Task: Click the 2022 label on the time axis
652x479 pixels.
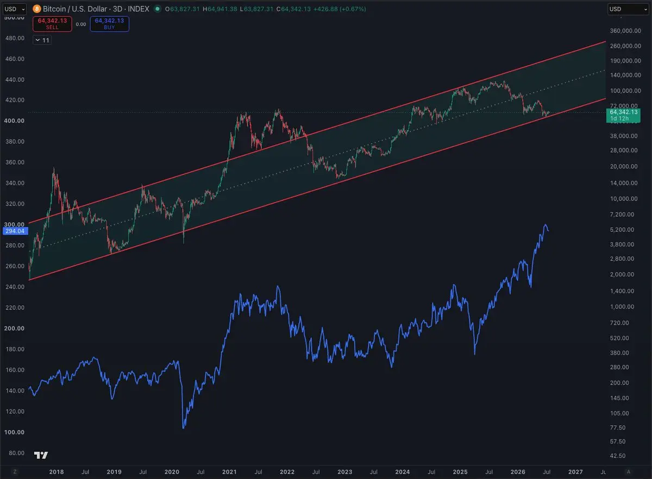Action: 286,471
